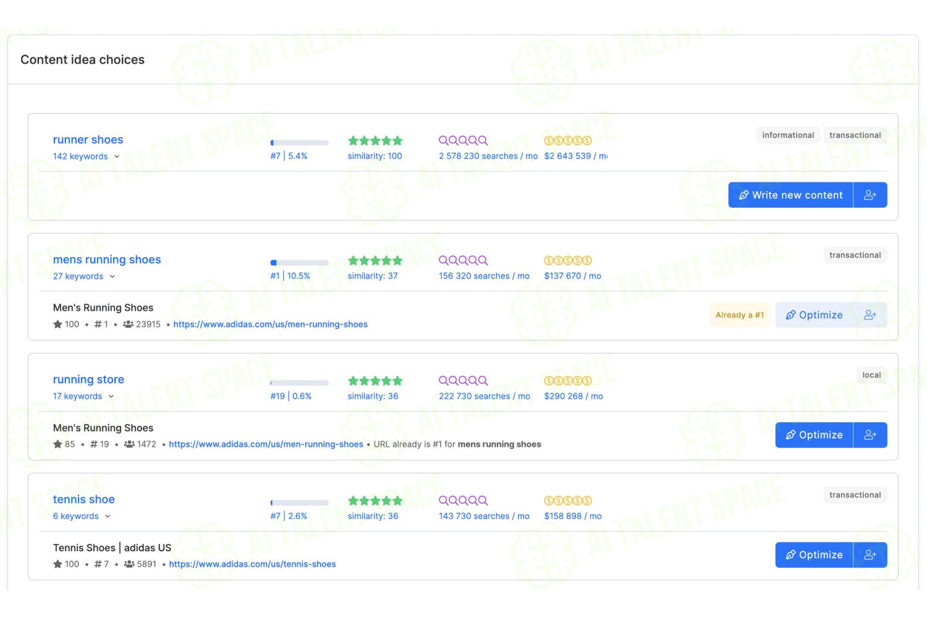Click search volume magnifier icons for running store
Image resolution: width=927 pixels, height=618 pixels.
(x=463, y=381)
